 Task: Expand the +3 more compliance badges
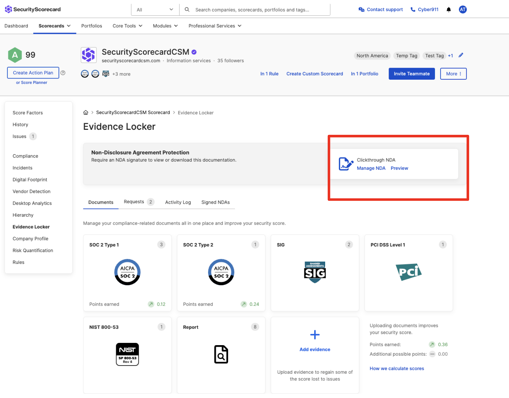(121, 74)
